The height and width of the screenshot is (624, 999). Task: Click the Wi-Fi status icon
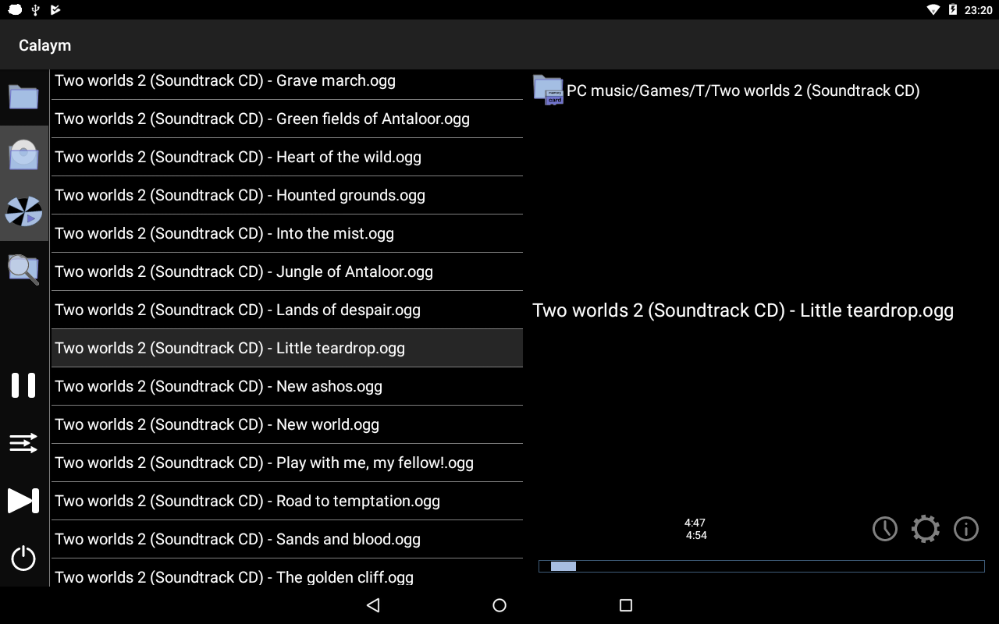933,10
